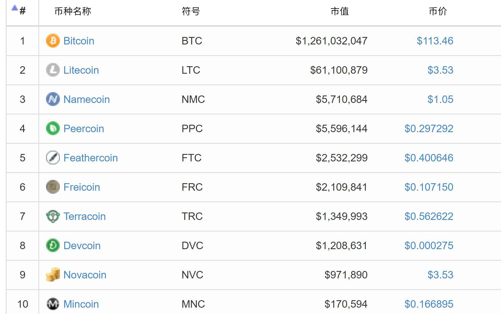501x314 pixels.
Task: Click the green Devcoin logo icon
Action: pos(53,246)
